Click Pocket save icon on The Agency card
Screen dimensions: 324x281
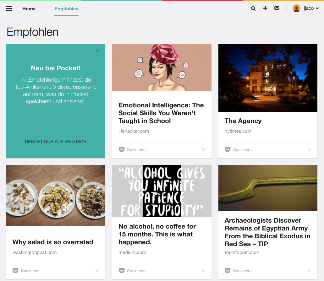tap(228, 149)
